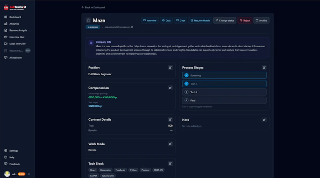Go Back to Dashboard
The image size is (320, 178).
[93, 7]
